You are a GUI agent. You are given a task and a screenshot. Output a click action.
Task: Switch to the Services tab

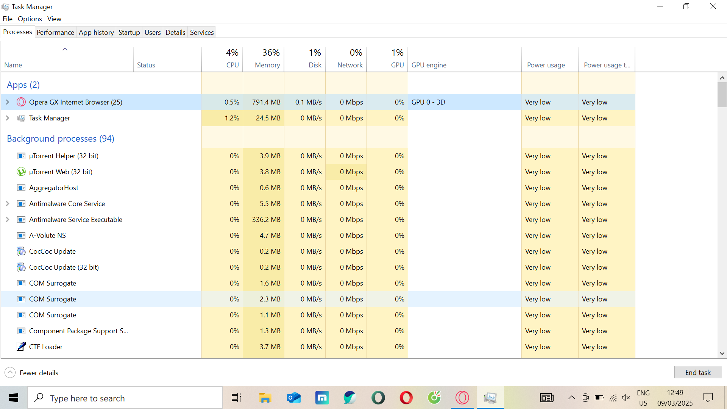tap(202, 33)
